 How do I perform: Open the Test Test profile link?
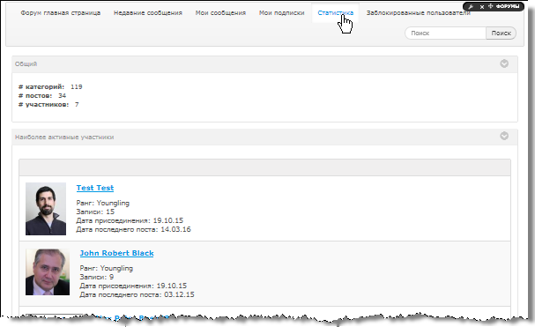tap(95, 188)
